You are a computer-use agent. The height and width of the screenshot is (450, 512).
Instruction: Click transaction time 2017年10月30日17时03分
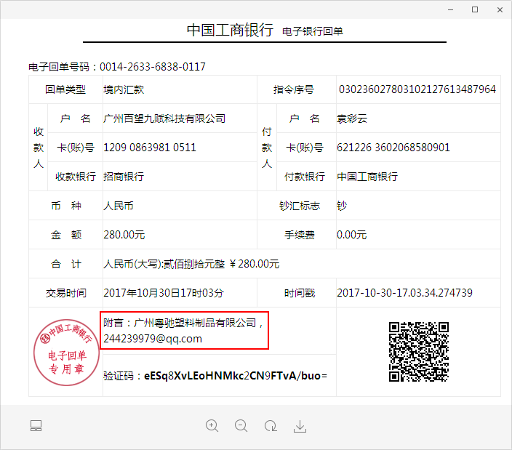click(163, 293)
